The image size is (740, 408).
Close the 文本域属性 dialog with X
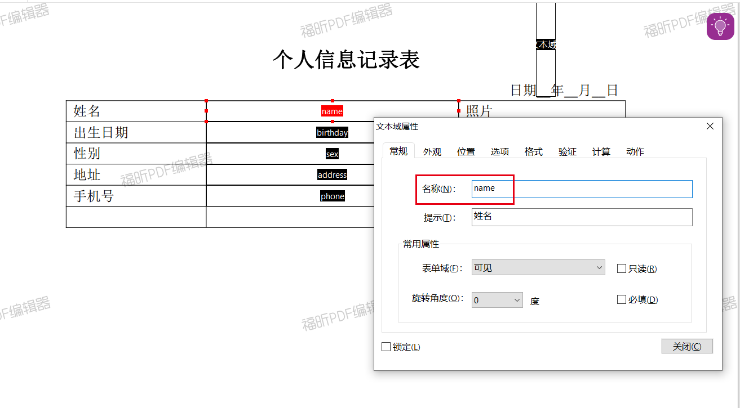click(x=710, y=127)
